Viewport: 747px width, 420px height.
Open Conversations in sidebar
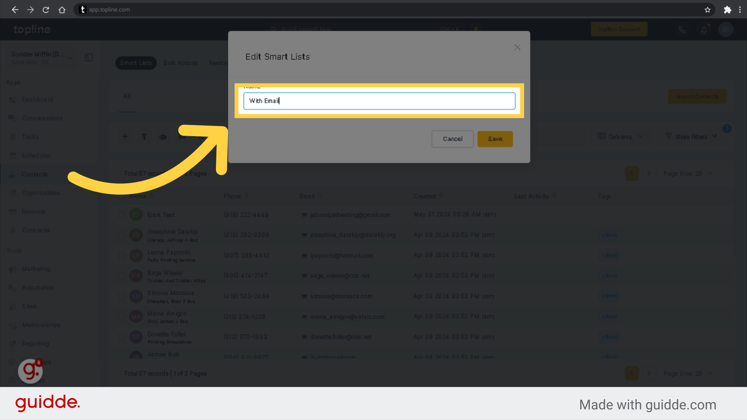point(42,118)
